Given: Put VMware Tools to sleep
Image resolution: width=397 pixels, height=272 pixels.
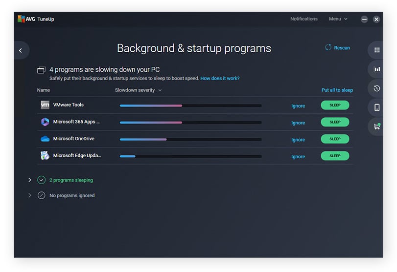Looking at the screenshot, I should pyautogui.click(x=335, y=105).
